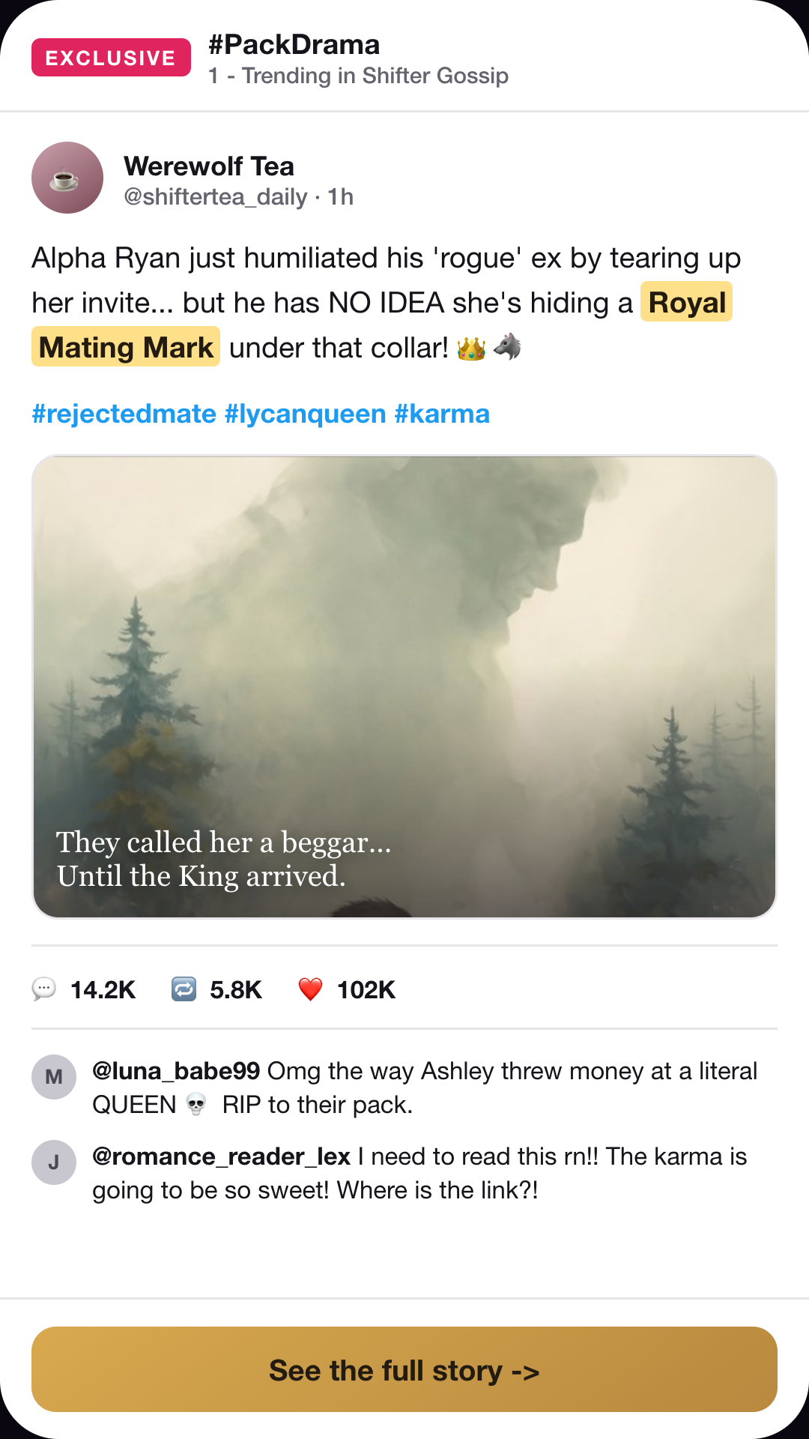Image resolution: width=809 pixels, height=1439 pixels.
Task: Open the @romance_reader_lex username
Action: tap(221, 1156)
